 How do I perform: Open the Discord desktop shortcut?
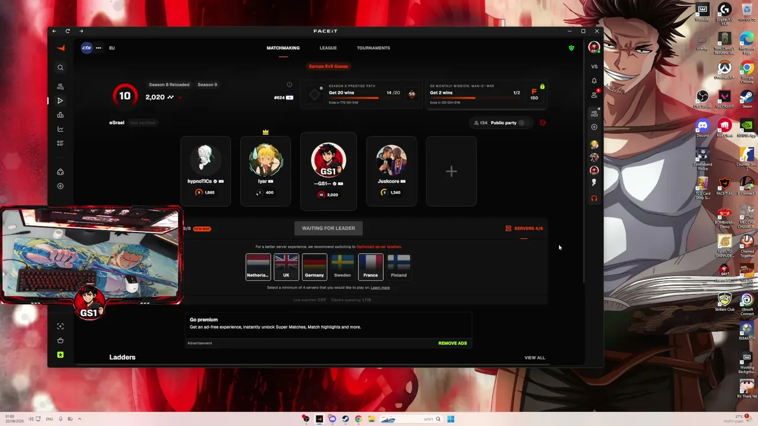pos(702,128)
